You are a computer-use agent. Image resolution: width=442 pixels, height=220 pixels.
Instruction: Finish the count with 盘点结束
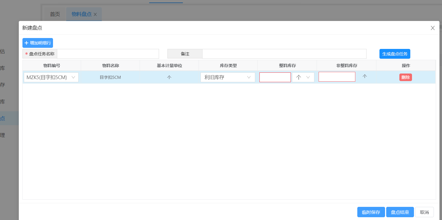[400, 212]
